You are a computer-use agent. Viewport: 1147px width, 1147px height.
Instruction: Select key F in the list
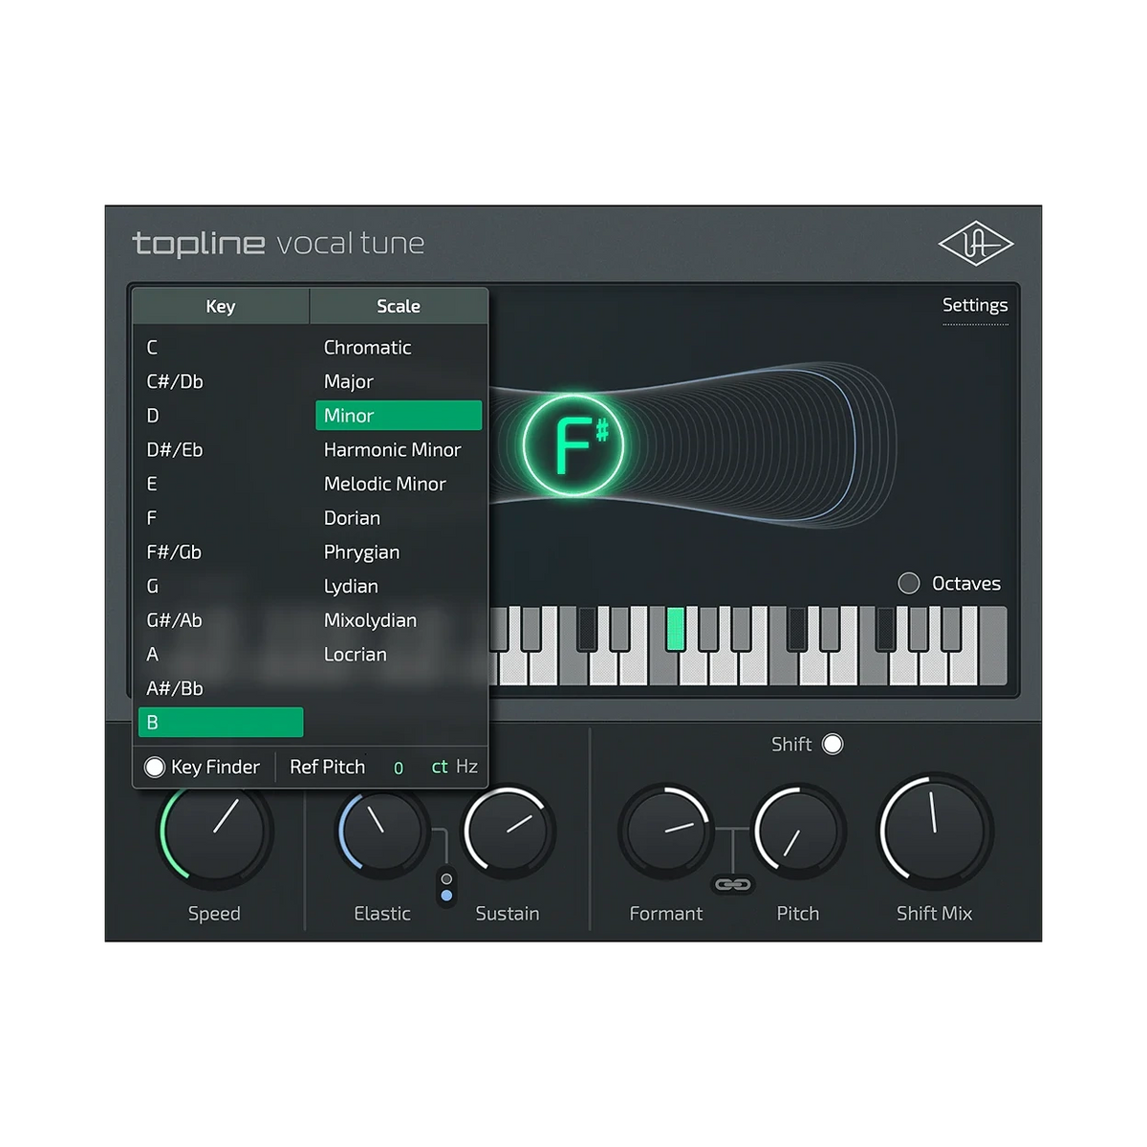221,518
